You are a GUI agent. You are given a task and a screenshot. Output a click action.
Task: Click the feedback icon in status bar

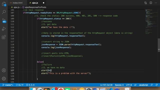click(x=152, y=85)
